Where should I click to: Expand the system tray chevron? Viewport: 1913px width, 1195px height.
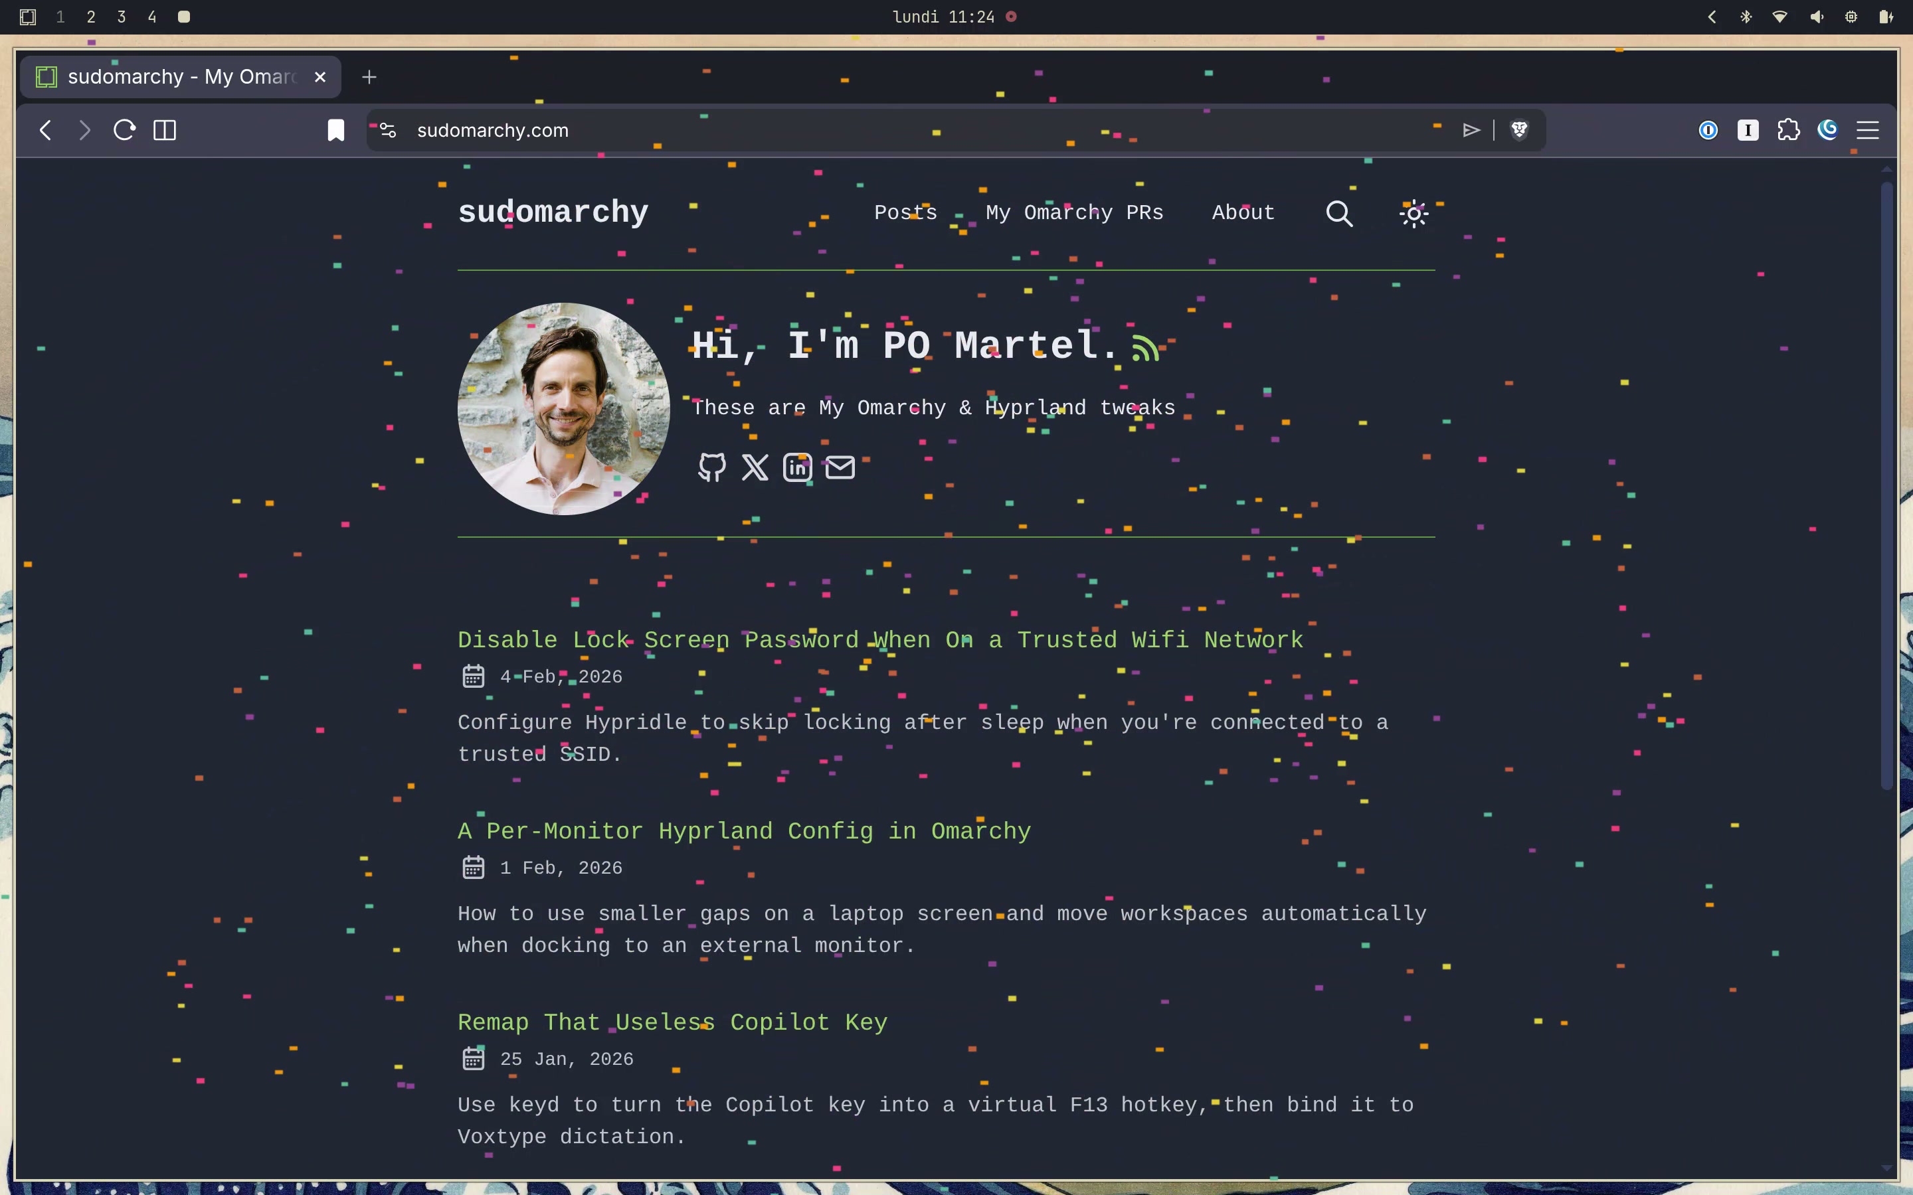pos(1712,17)
